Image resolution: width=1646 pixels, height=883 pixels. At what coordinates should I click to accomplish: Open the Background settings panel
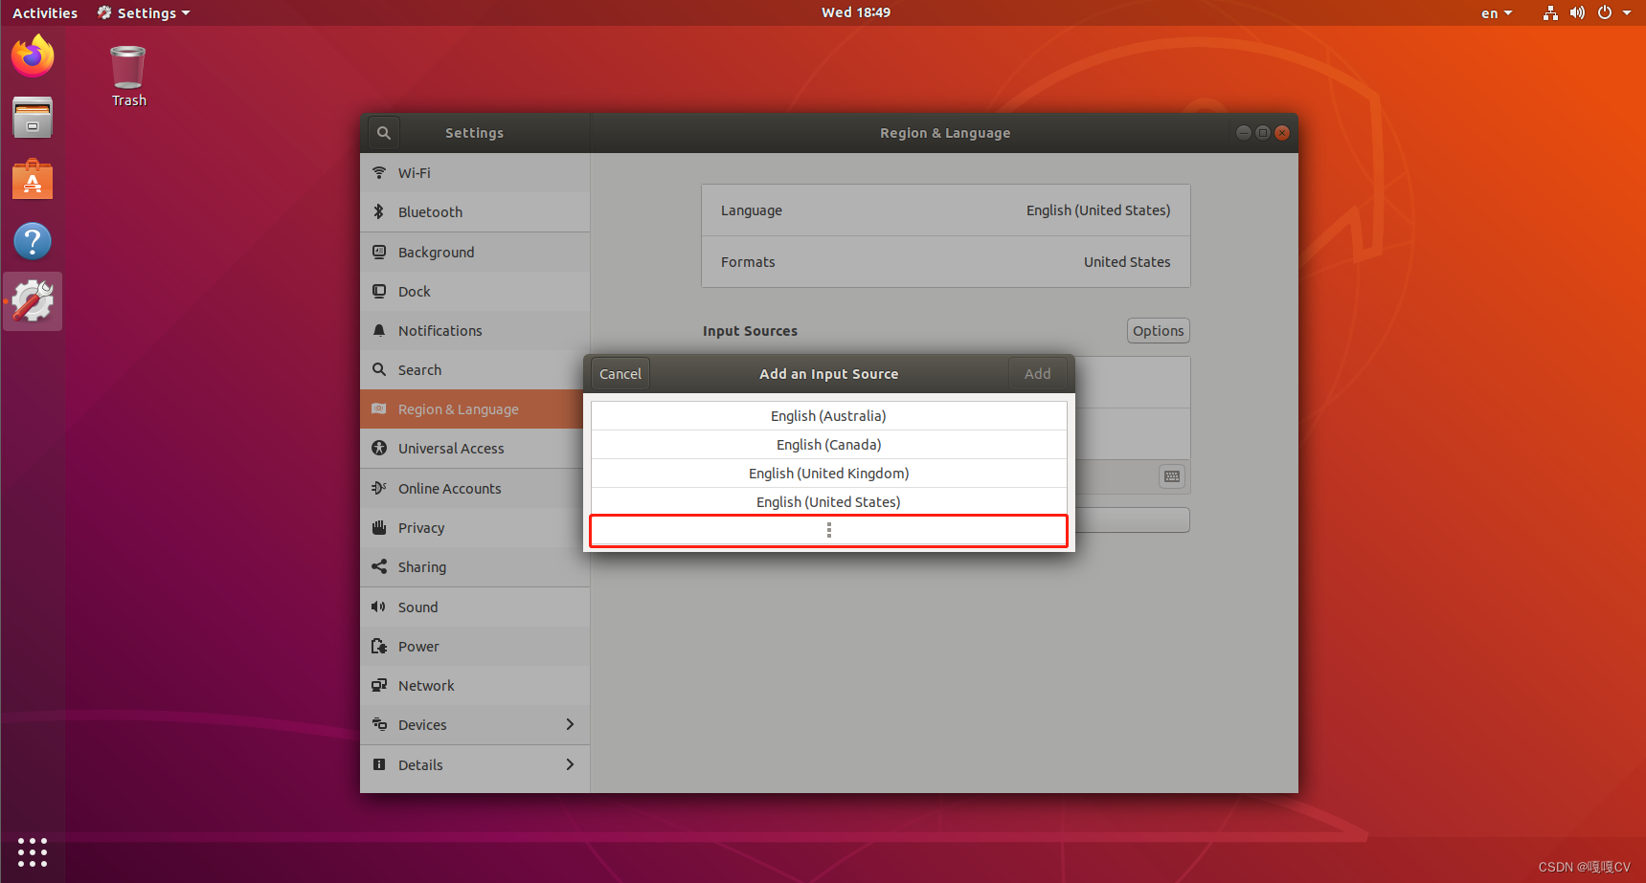(x=475, y=252)
